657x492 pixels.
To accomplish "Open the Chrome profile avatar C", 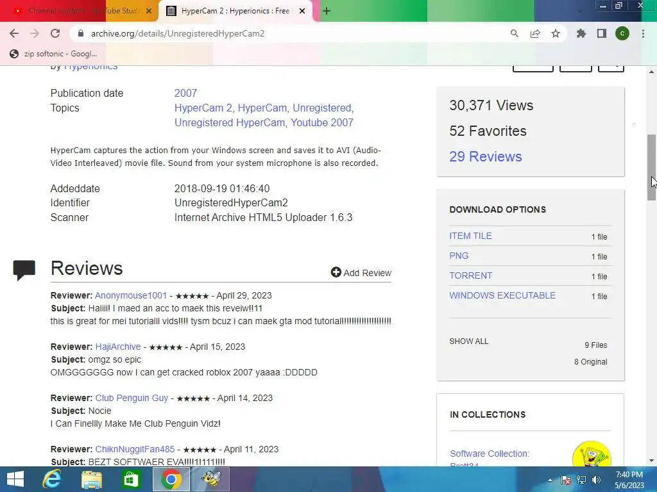I will click(x=622, y=33).
